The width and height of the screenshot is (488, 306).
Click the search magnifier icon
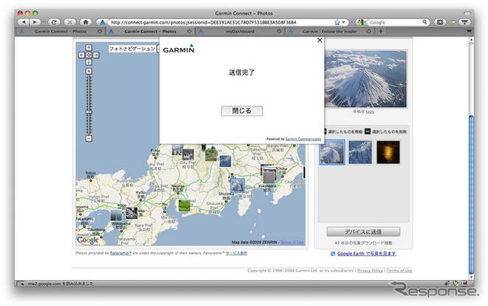(x=425, y=22)
